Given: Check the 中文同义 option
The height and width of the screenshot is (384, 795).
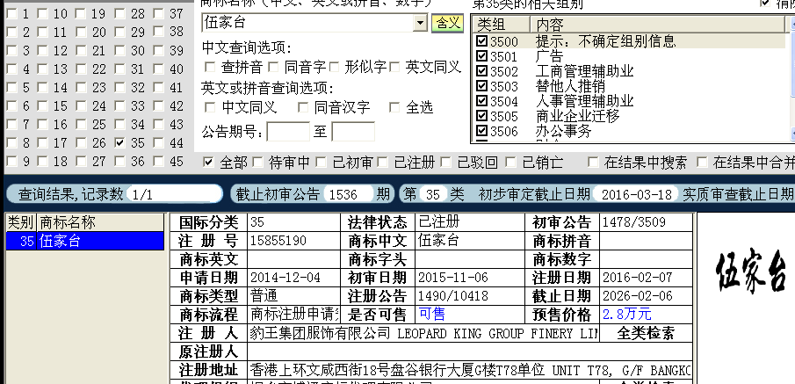Looking at the screenshot, I should click(x=209, y=107).
